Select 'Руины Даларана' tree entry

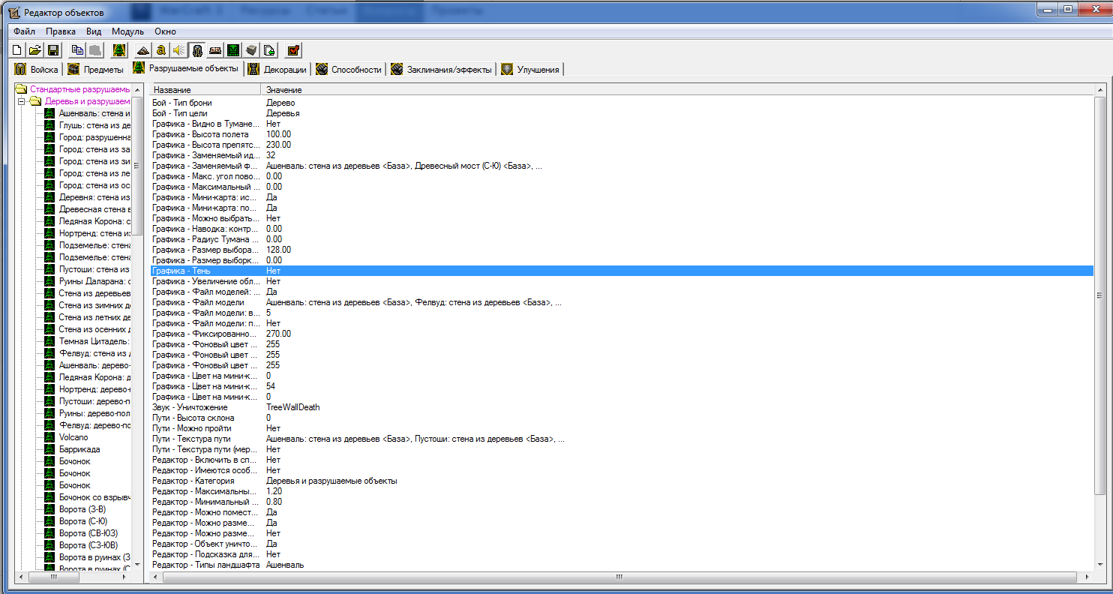coord(94,281)
